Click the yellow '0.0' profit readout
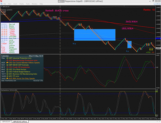The width and height of the screenshot is (161, 123). click(x=151, y=50)
